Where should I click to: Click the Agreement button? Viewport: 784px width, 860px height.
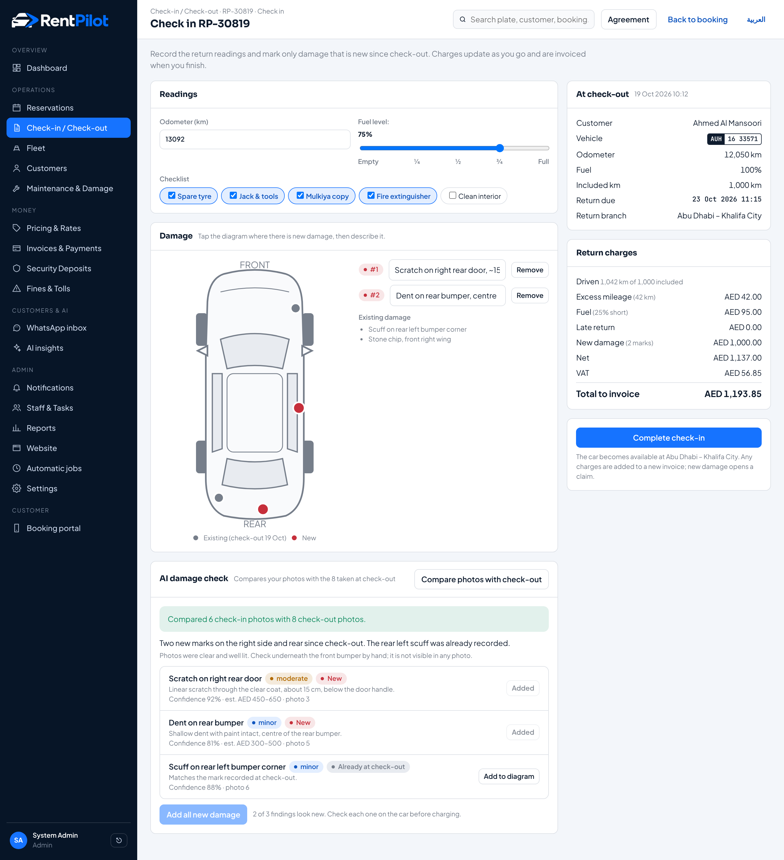(628, 19)
